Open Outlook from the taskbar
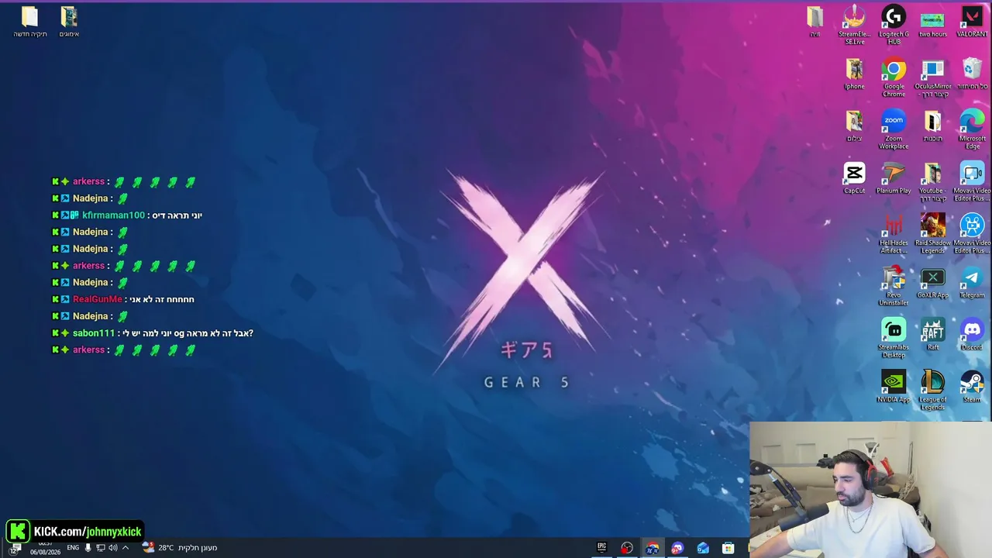The image size is (992, 558). [x=703, y=548]
